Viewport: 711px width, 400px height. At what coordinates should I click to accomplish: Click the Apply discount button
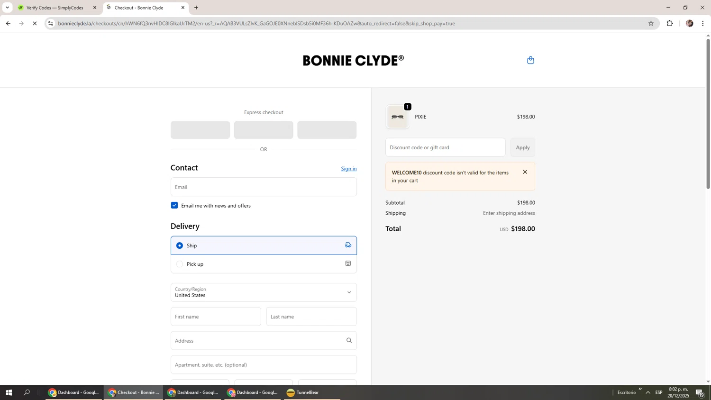click(523, 147)
